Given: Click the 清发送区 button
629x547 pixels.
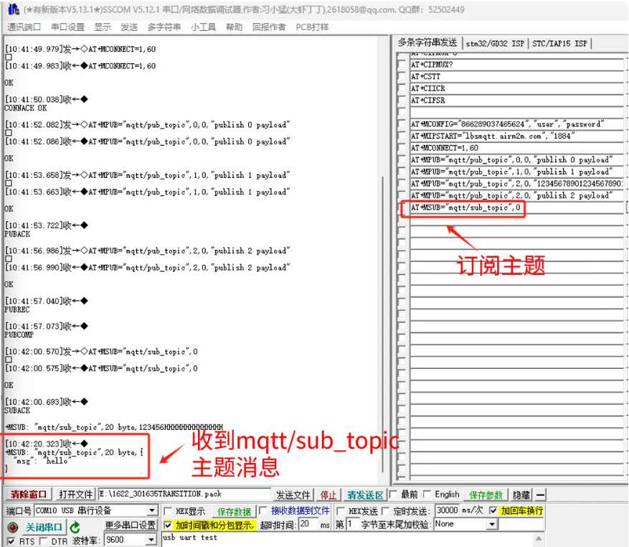Looking at the screenshot, I should [365, 495].
